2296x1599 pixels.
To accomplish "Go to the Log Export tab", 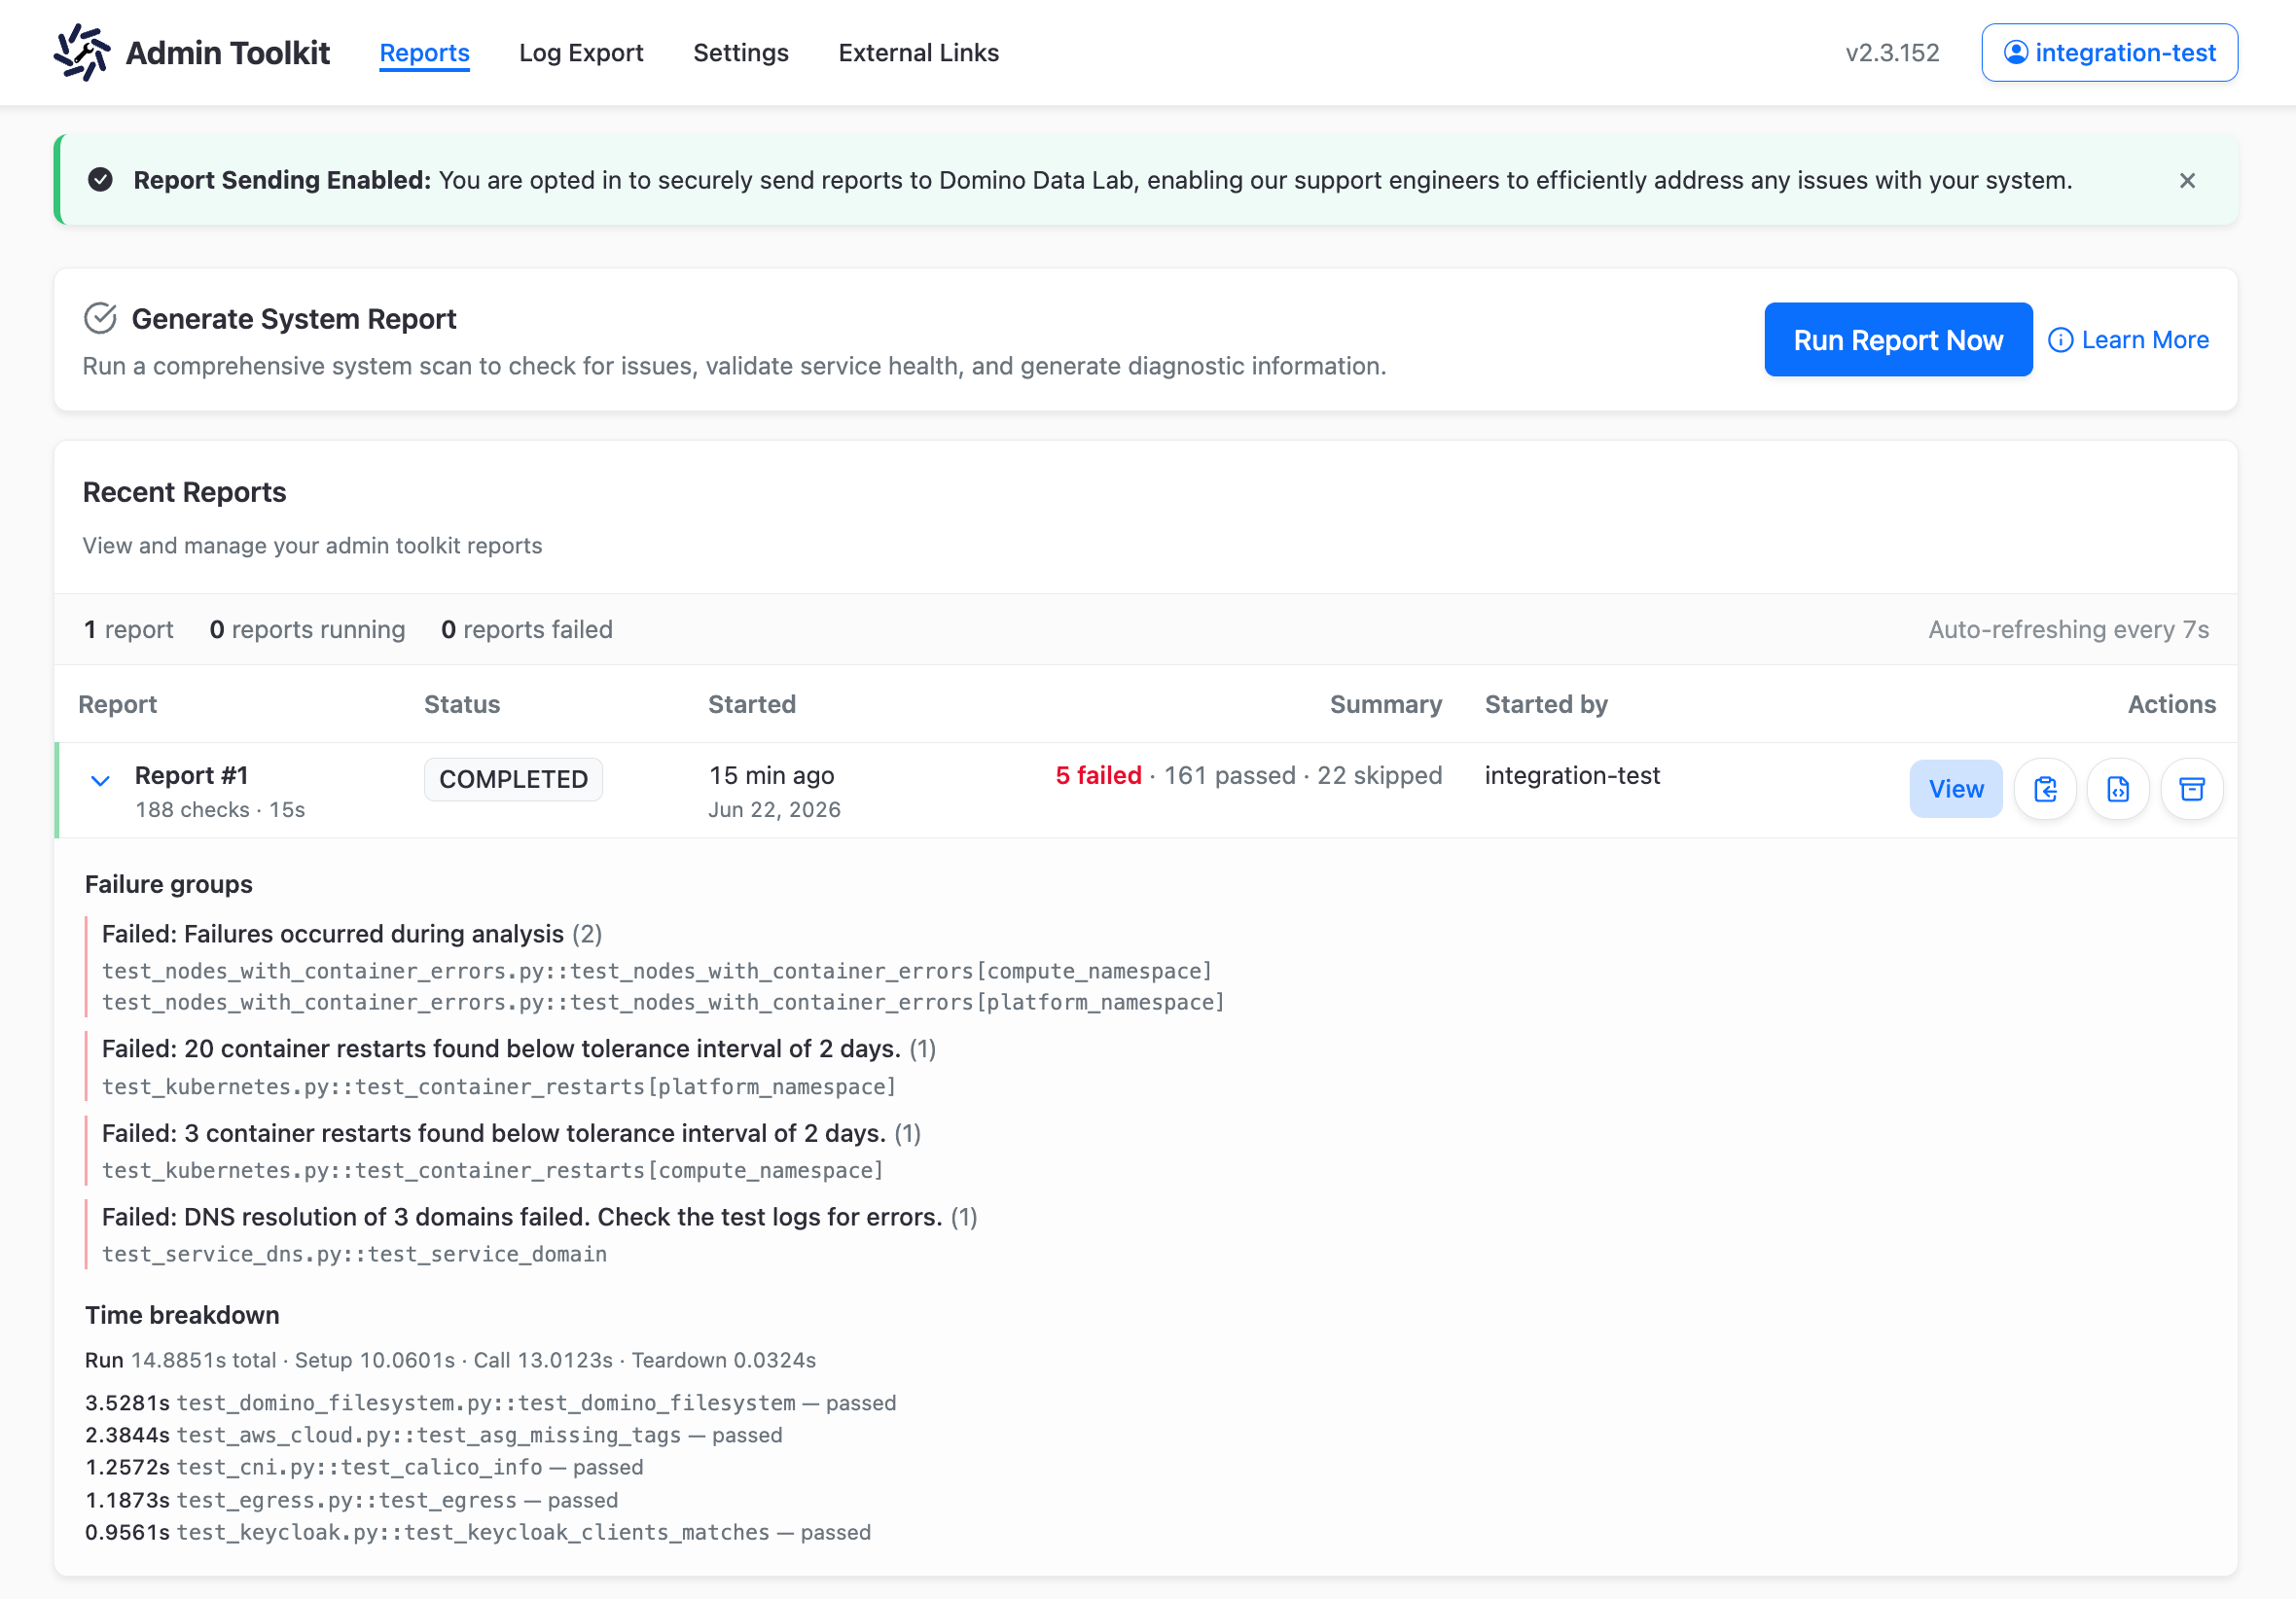I will tap(581, 52).
